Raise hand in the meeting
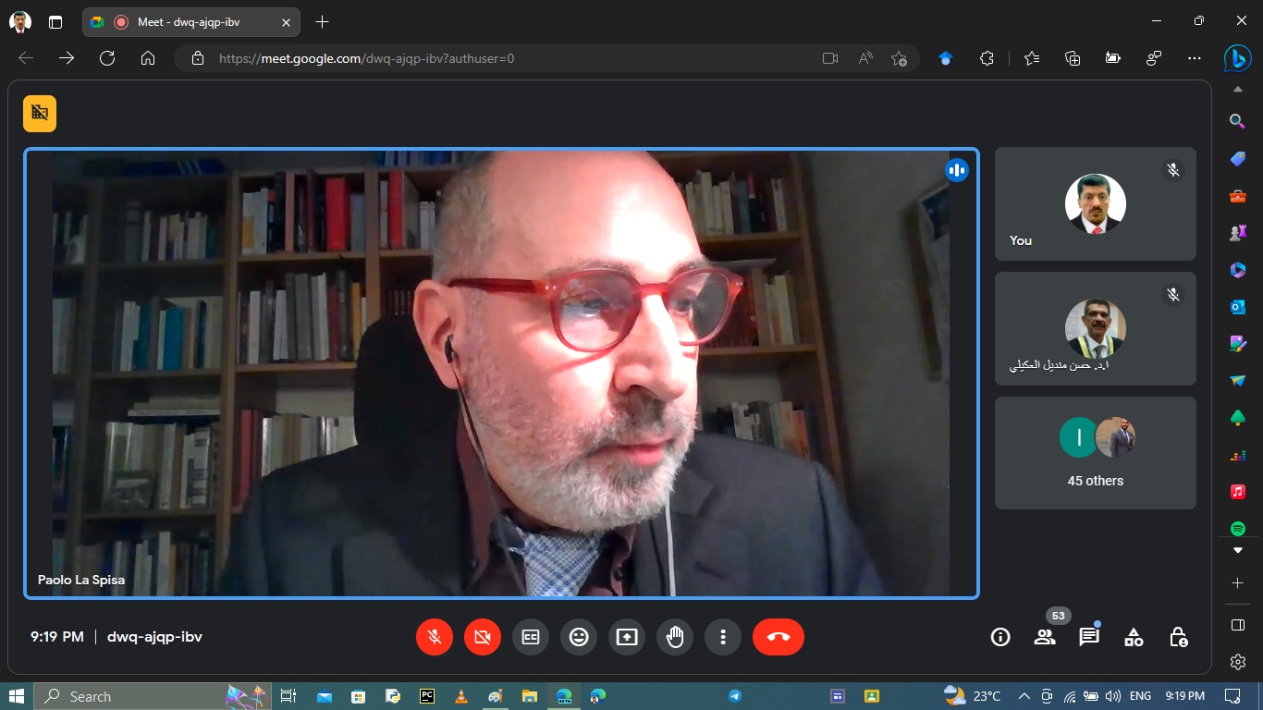The width and height of the screenshot is (1263, 710). [675, 637]
